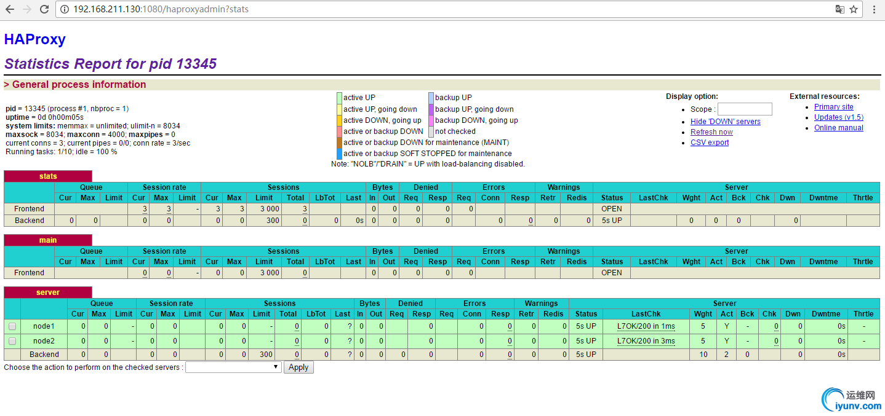This screenshot has width=885, height=416.
Task: Click the '5s UP' status in node1 row
Action: point(586,326)
